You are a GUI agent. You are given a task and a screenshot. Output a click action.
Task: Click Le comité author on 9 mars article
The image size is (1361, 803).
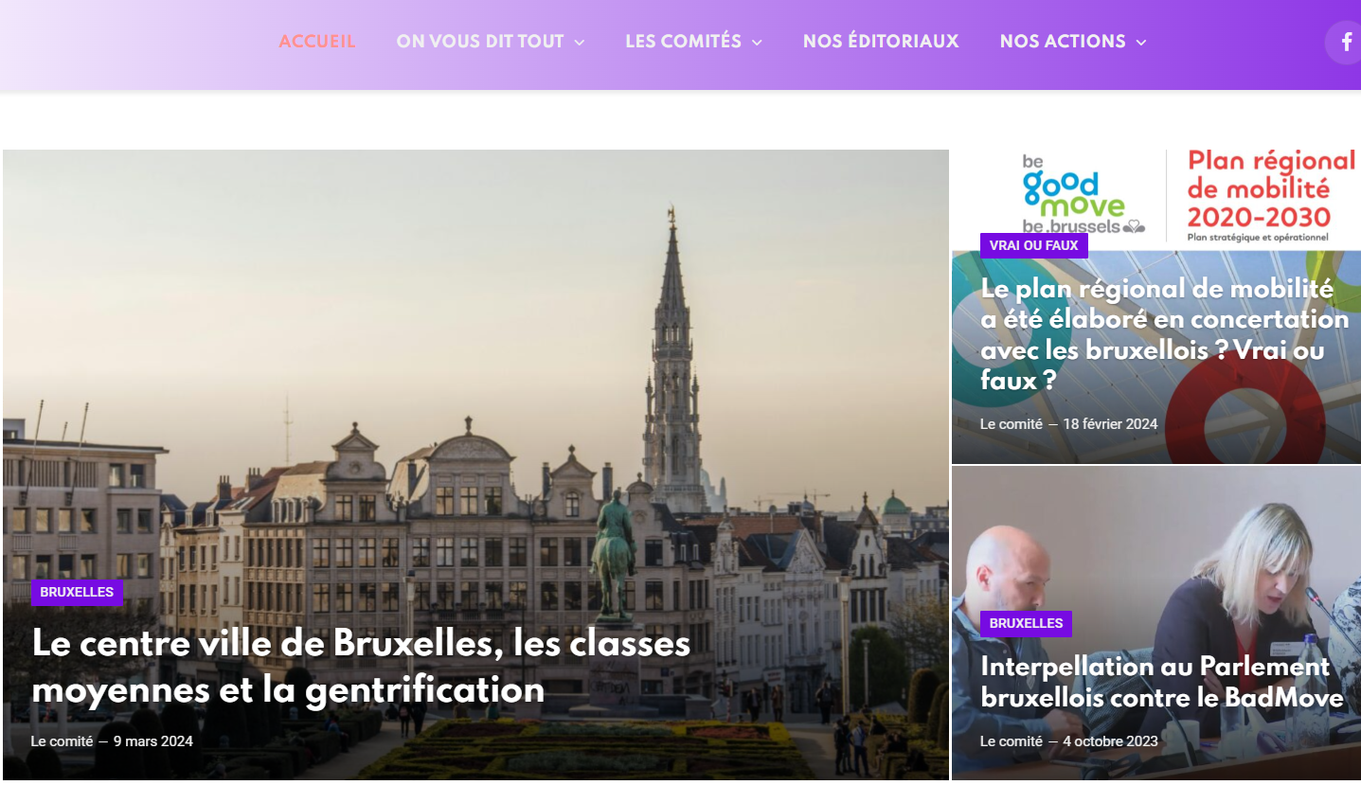[62, 741]
